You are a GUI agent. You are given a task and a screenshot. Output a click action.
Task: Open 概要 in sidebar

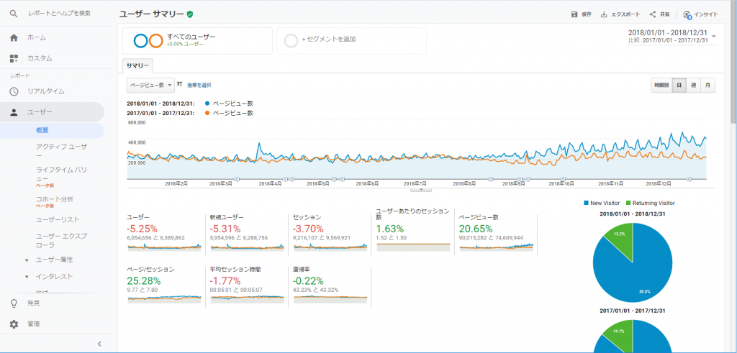coord(42,131)
